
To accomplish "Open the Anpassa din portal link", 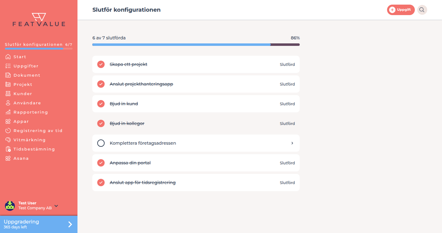I will (x=130, y=163).
